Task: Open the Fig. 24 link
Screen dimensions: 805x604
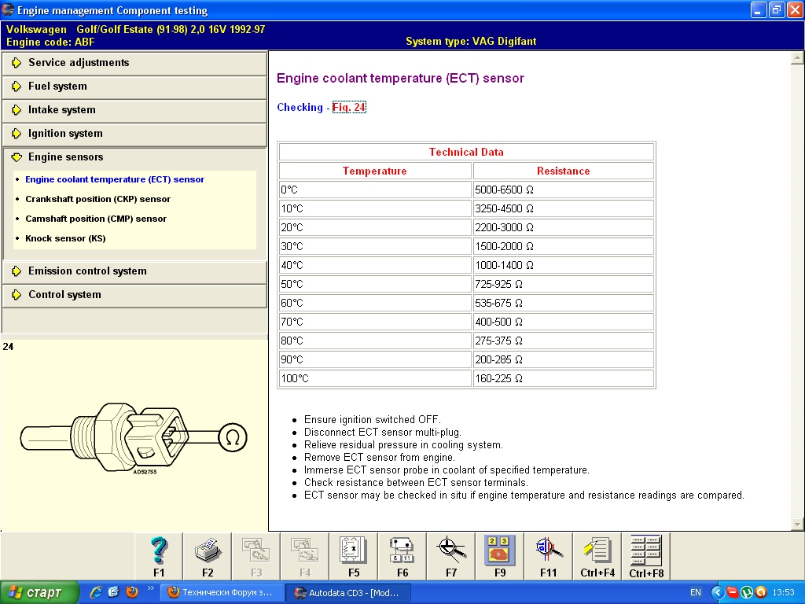Action: (x=349, y=107)
